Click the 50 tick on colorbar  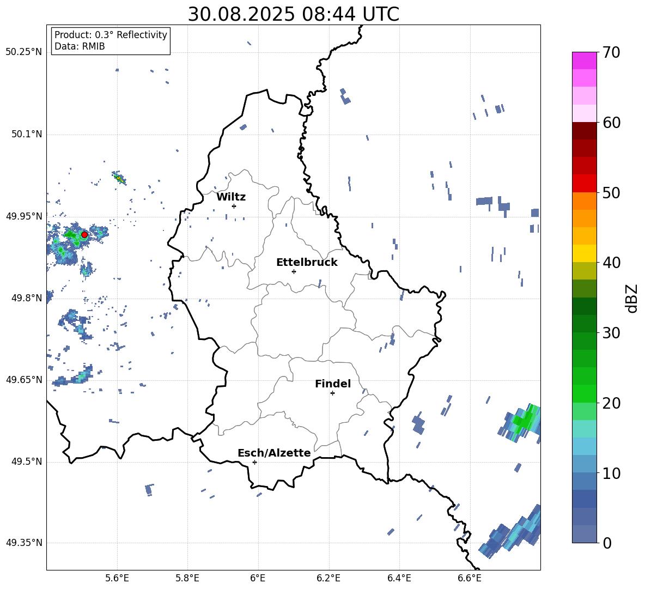tap(612, 192)
